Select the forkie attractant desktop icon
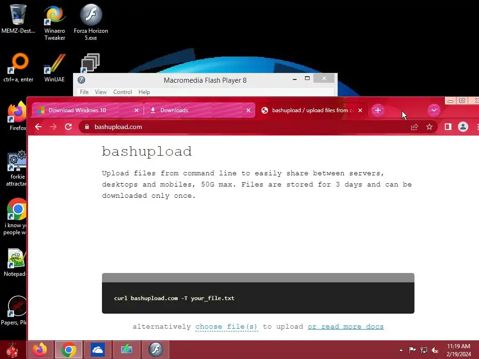The image size is (479, 359). (17, 168)
